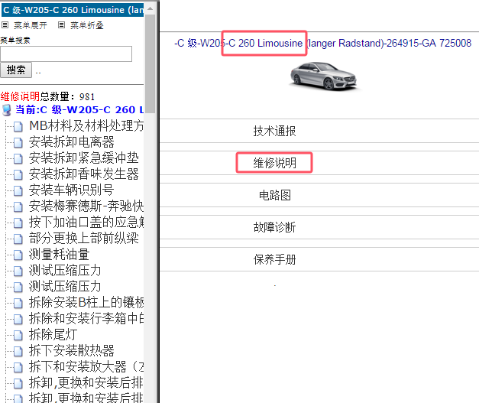Screen dimensions: 479x403
Task: Open the MB材料及材料处理方 document
Action: click(x=86, y=125)
